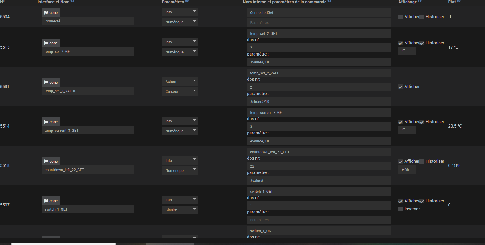This screenshot has width=485, height=245.
Task: Toggle Historiser for countdown_left_22_GET
Action: coord(422,162)
